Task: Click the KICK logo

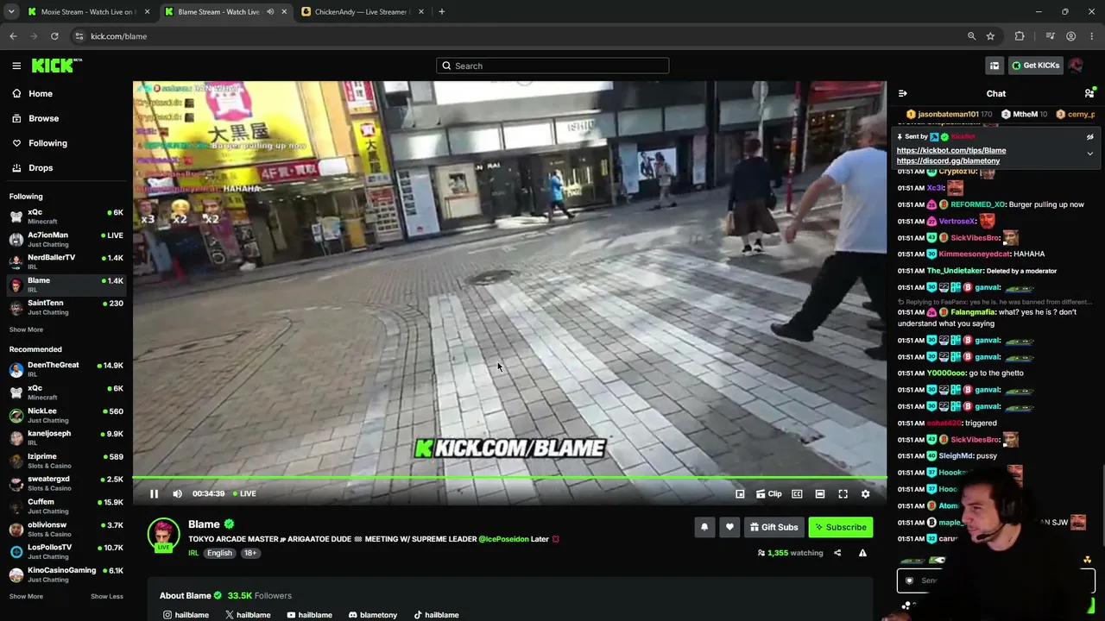Action: [57, 66]
